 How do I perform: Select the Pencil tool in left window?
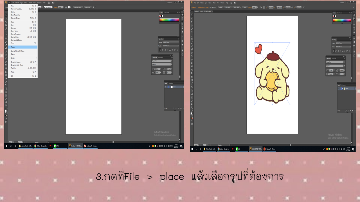pyautogui.click(x=6, y=45)
